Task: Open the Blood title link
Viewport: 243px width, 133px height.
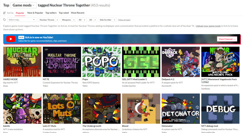Action: coord(125,126)
